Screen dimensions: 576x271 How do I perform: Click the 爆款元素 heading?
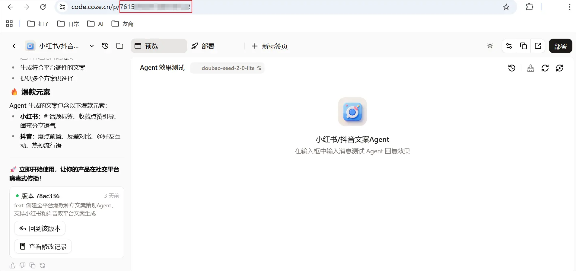pyautogui.click(x=36, y=92)
